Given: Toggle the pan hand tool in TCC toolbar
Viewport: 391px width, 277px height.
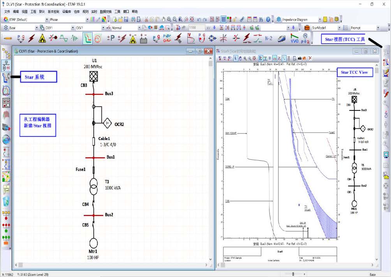Looking at the screenshot, I should (240, 58).
